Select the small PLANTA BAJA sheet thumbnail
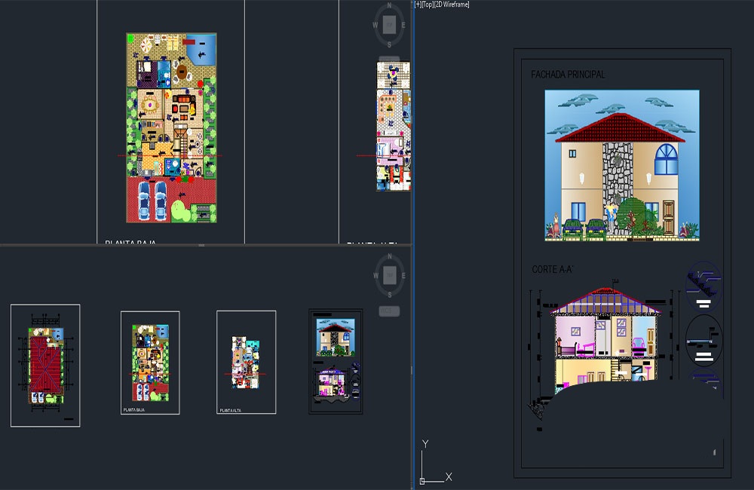754x490 pixels. pos(150,363)
